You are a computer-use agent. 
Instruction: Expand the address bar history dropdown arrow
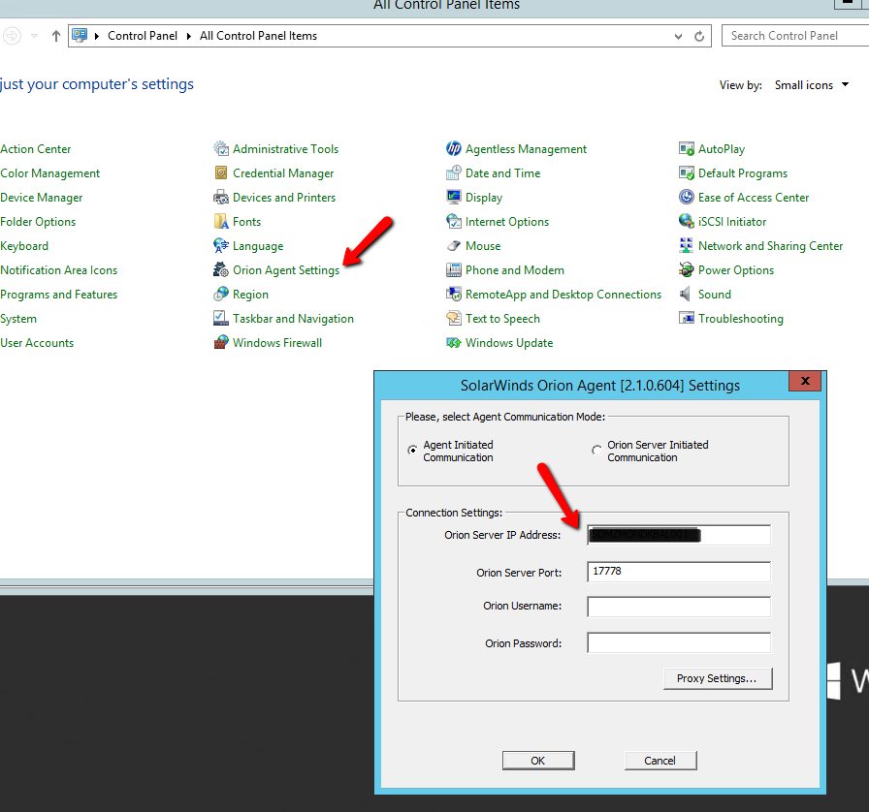(678, 36)
